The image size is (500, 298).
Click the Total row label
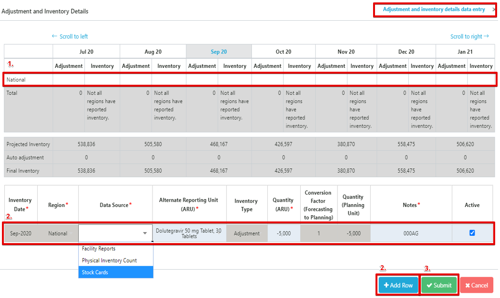click(12, 93)
